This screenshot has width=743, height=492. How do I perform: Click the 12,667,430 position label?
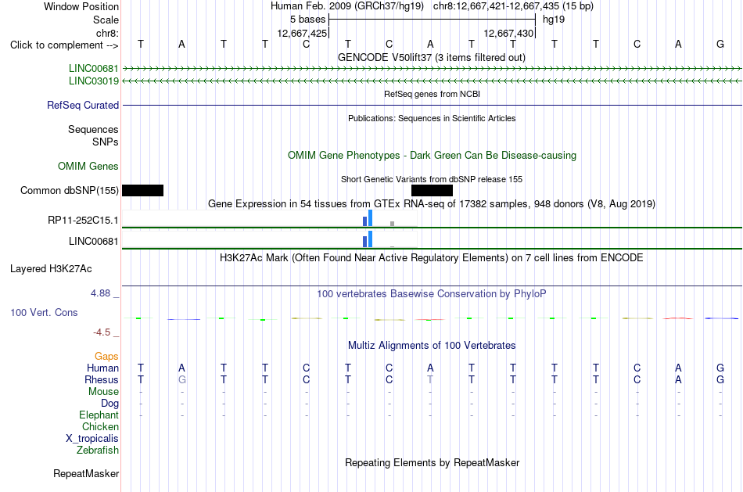click(508, 33)
